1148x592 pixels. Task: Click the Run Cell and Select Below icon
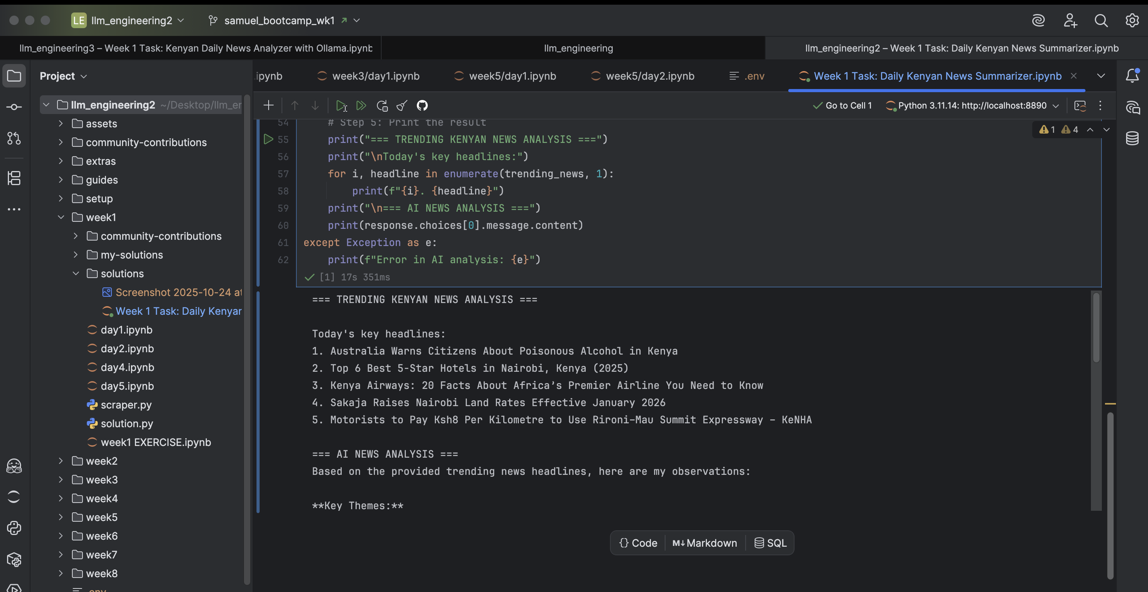[x=341, y=105]
